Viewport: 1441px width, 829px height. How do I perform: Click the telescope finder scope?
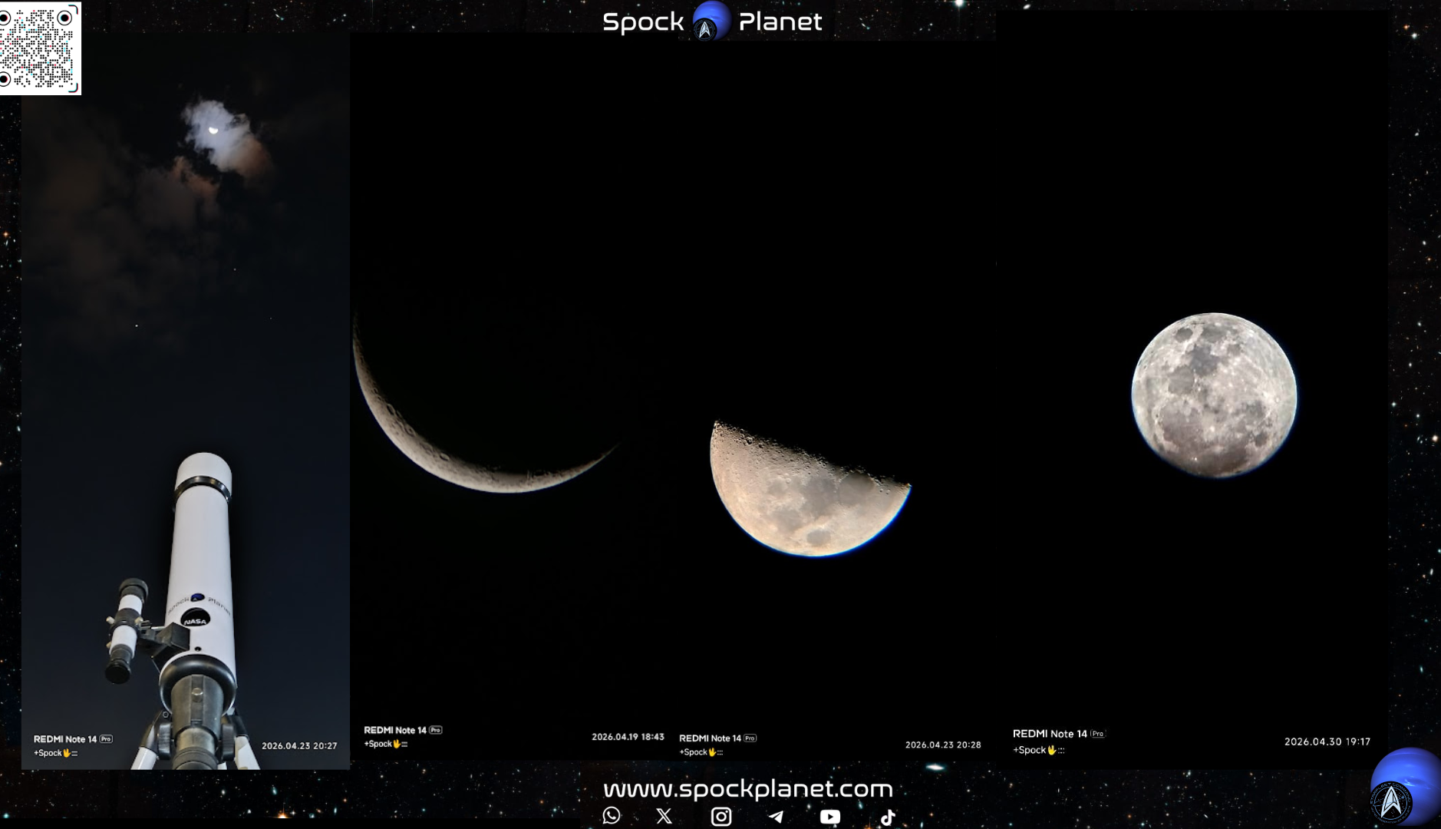point(125,631)
